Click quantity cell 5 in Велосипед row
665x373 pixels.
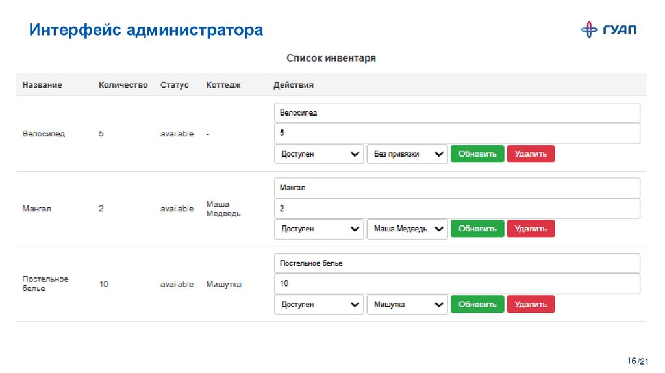[x=101, y=134]
